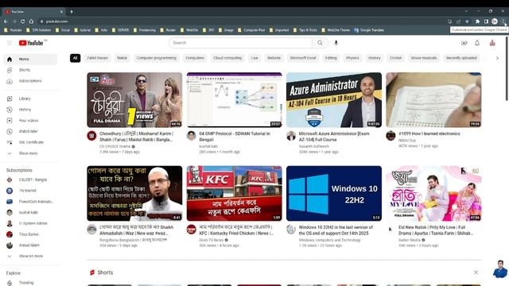Open the Router bookmark folder

[168, 30]
